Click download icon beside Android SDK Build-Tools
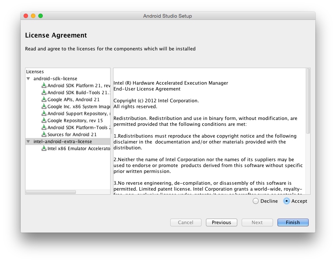336x262 pixels. pyautogui.click(x=44, y=92)
